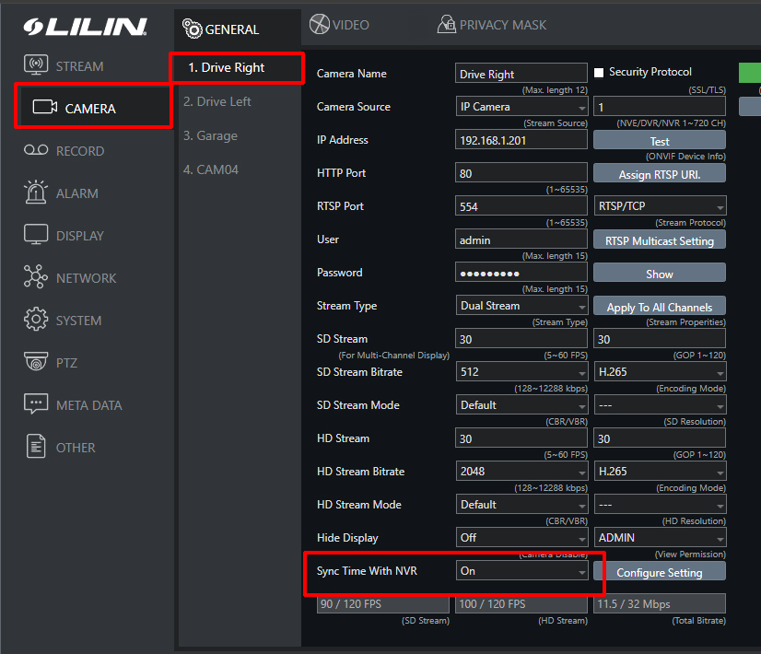The width and height of the screenshot is (761, 654).
Task: Expand the RTSP/TCP stream protocol dropdown
Action: [x=659, y=206]
